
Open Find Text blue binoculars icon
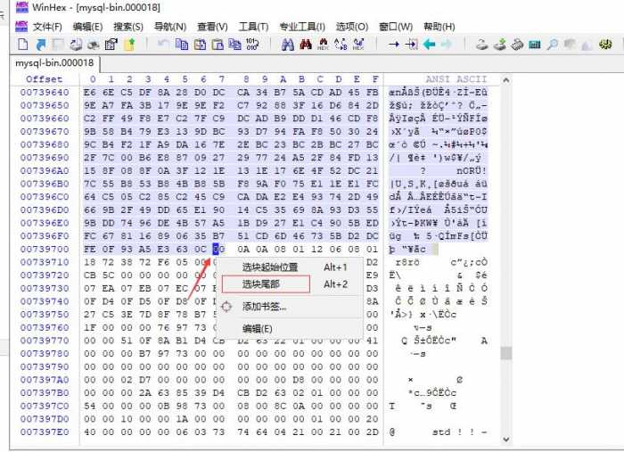(287, 45)
